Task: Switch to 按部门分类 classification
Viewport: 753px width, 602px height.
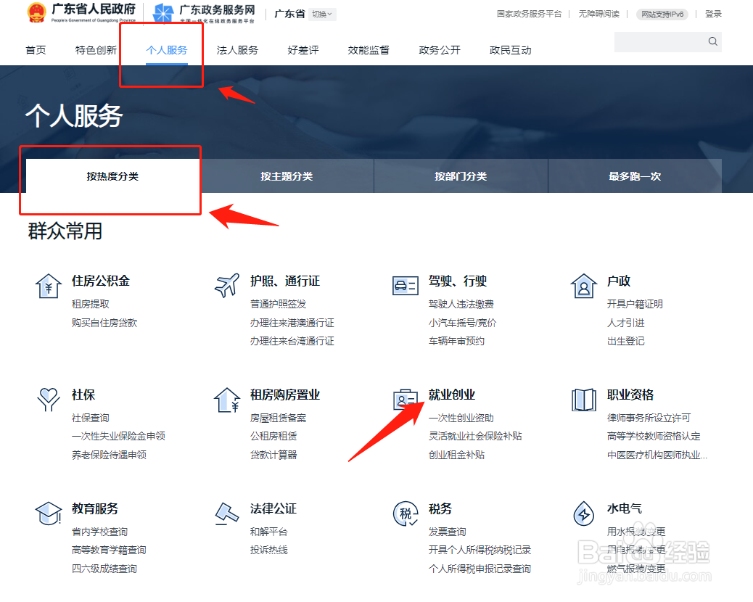Action: [x=460, y=176]
